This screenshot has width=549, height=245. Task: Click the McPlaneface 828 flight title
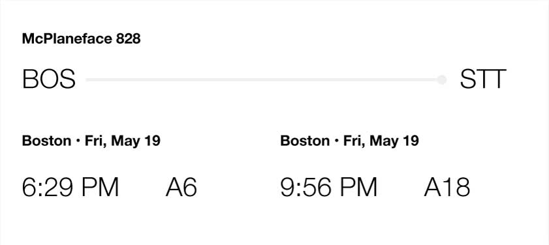(x=81, y=38)
